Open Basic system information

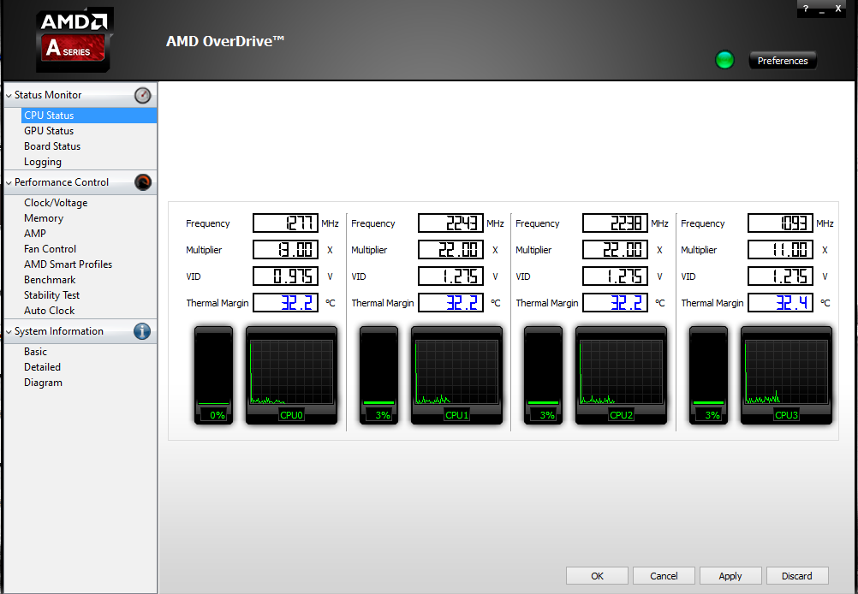coord(36,352)
